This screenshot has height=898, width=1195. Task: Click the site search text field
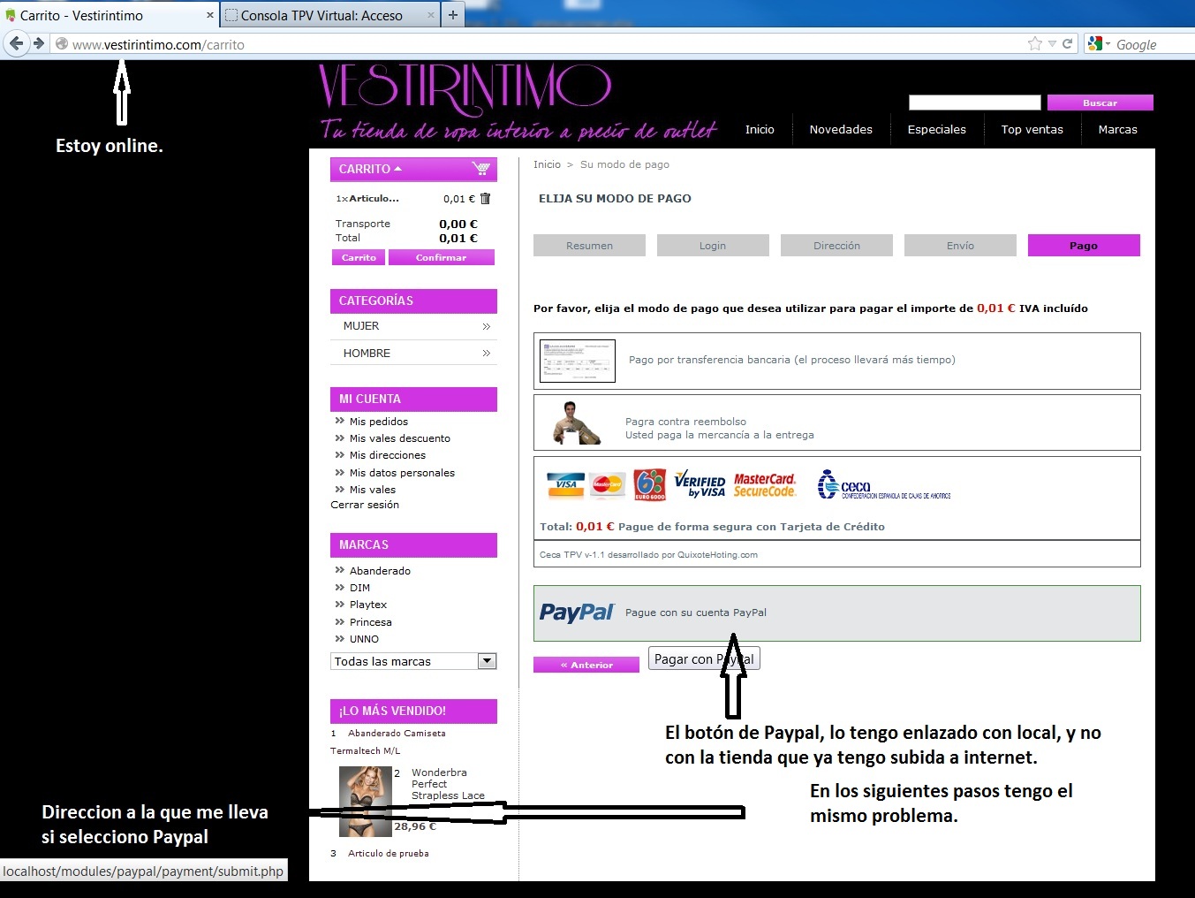coord(974,103)
